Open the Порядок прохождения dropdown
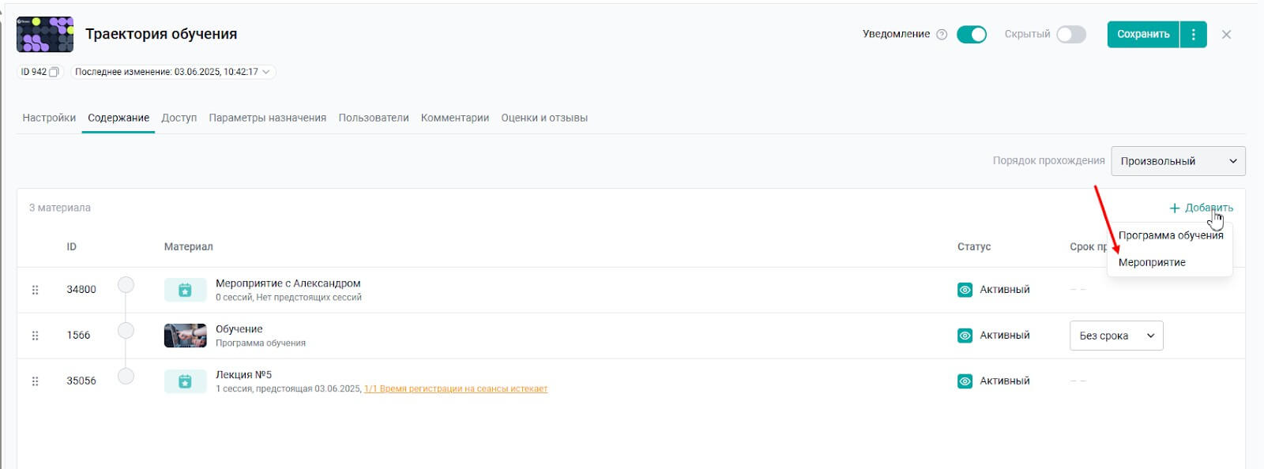 coord(1177,161)
